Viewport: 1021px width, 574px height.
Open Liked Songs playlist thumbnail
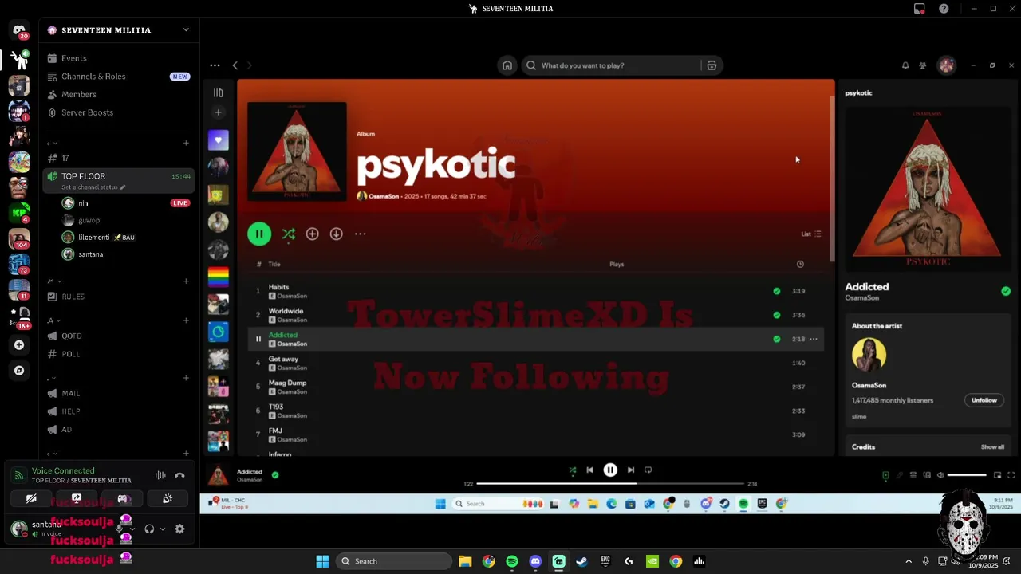[x=218, y=140]
